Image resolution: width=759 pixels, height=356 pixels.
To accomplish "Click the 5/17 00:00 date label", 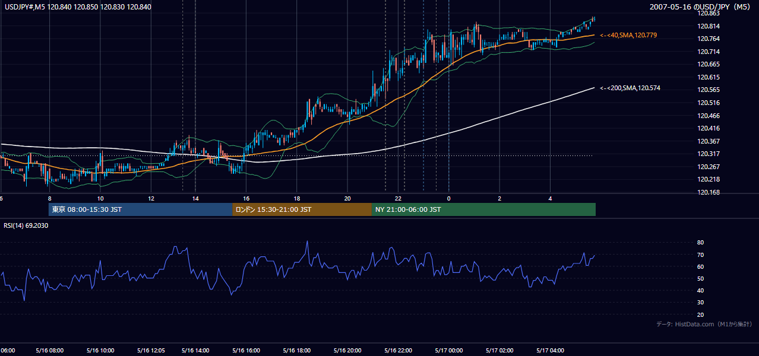I will point(449,351).
